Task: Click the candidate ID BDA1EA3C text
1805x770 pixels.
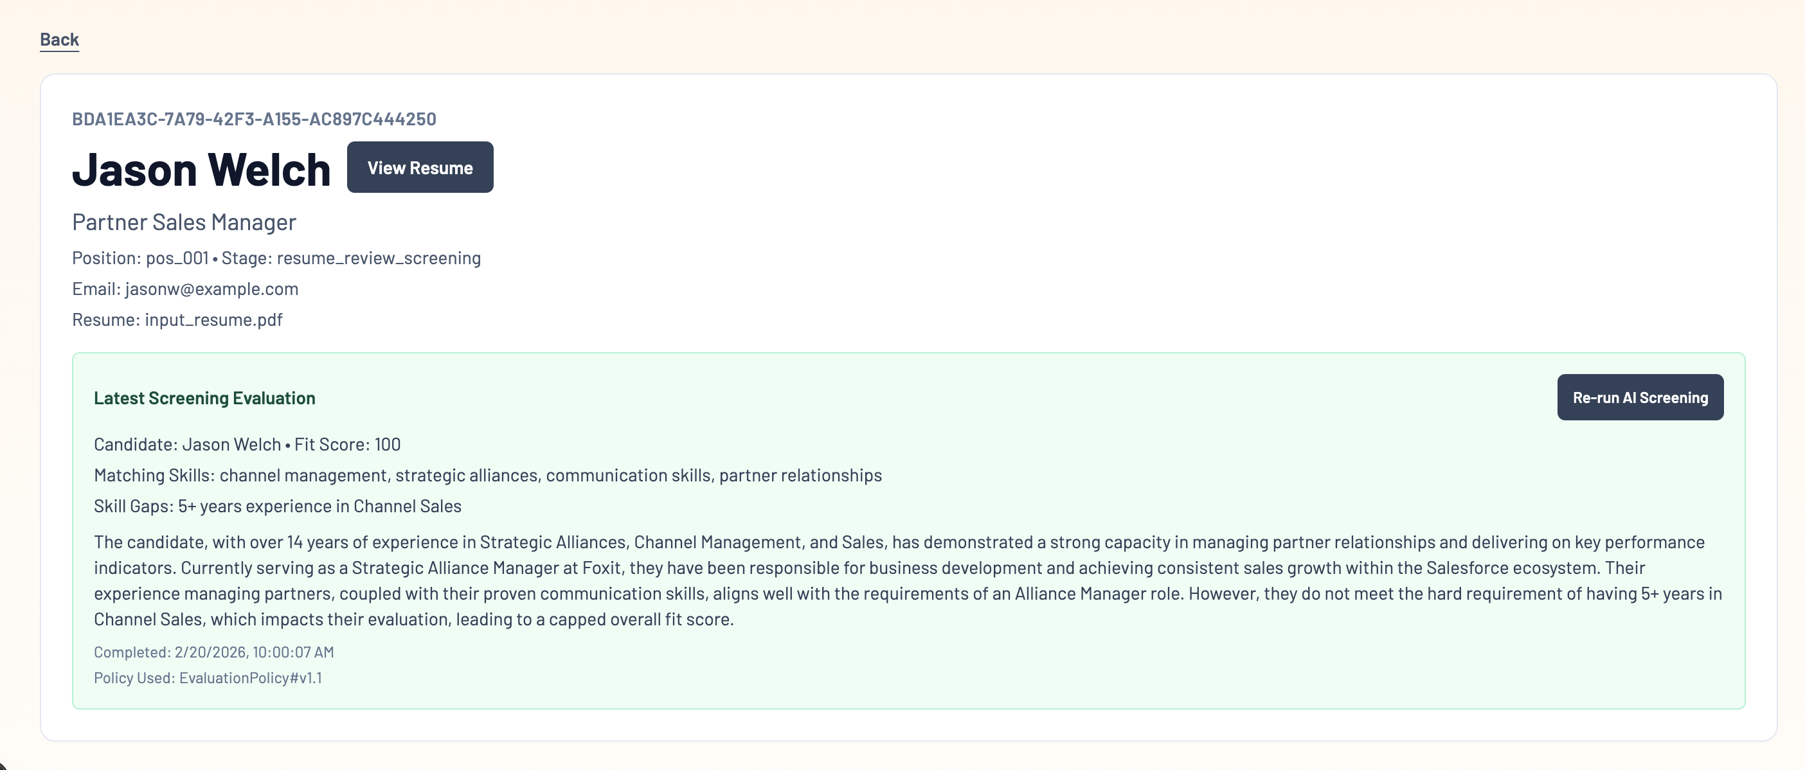Action: pyautogui.click(x=254, y=119)
